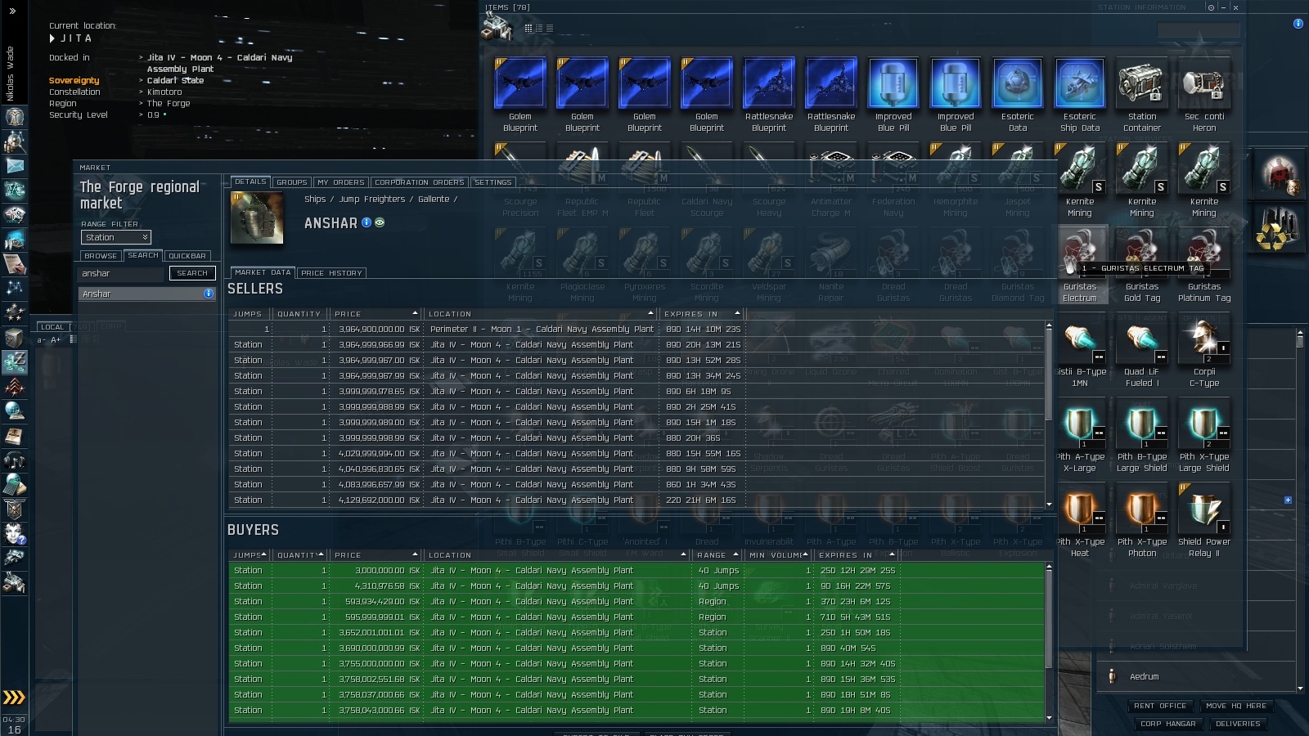Click the Search button in market
The image size is (1309, 736).
[x=192, y=273]
